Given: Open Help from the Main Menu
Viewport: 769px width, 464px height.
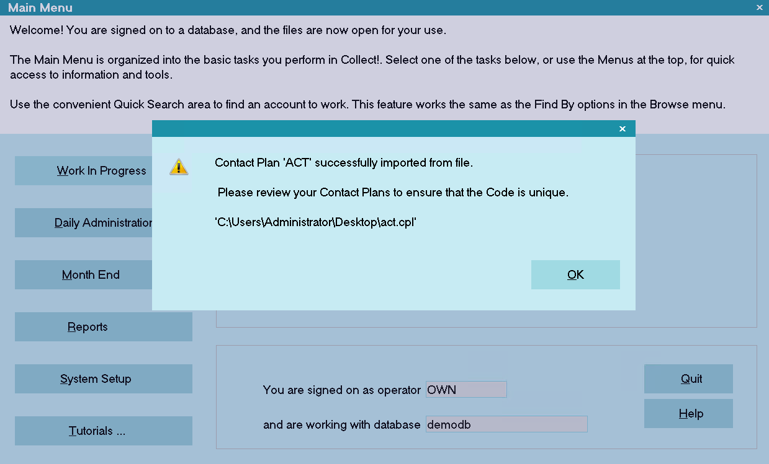Looking at the screenshot, I should pyautogui.click(x=688, y=413).
